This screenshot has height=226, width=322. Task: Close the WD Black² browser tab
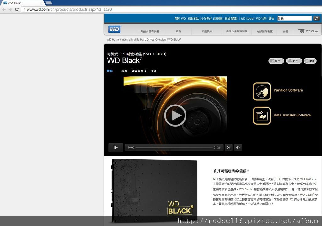pyautogui.click(x=41, y=3)
